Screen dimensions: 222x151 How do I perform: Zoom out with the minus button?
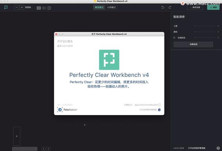click(17, 7)
